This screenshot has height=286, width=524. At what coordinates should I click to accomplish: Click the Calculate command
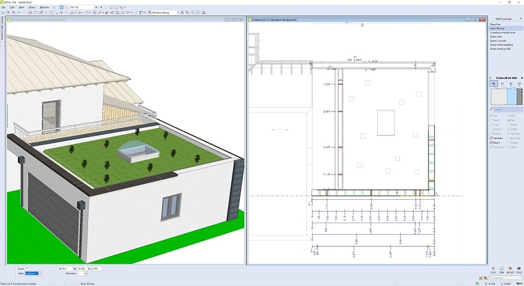click(496, 138)
